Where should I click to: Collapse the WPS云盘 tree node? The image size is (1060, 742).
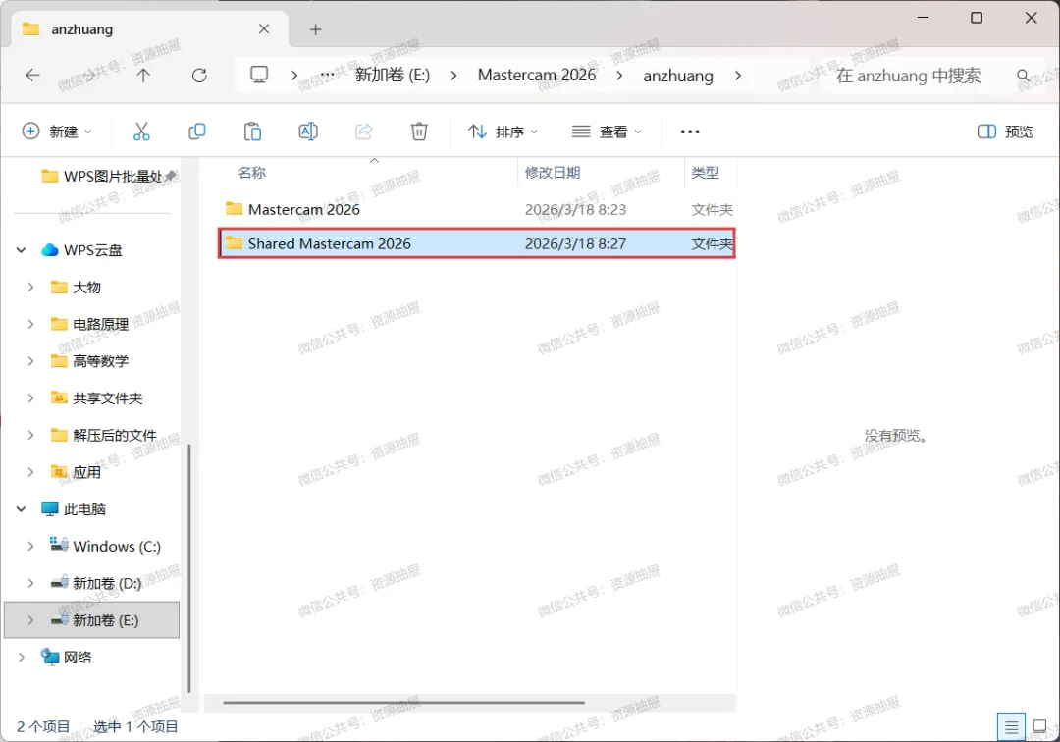[x=21, y=250]
